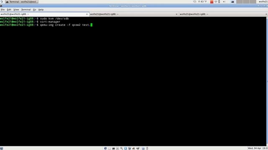Launch the web browser globe icon
The width and height of the screenshot is (268, 150).
click(x=106, y=148)
